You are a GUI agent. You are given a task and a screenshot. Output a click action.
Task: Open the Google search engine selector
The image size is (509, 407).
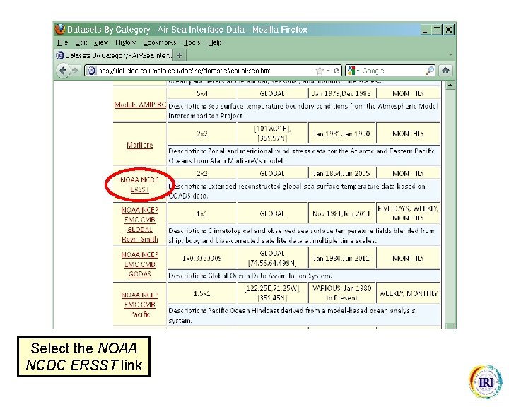click(x=353, y=71)
